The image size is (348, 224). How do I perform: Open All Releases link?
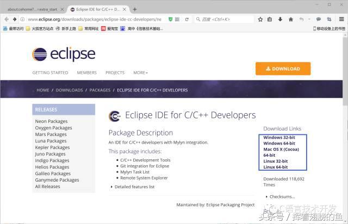point(47,186)
